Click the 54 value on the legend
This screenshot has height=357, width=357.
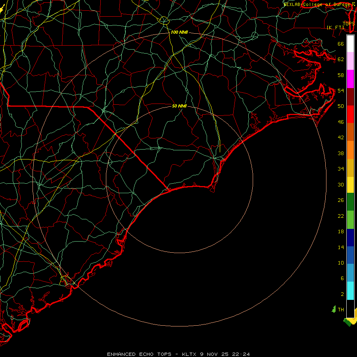click(x=341, y=90)
